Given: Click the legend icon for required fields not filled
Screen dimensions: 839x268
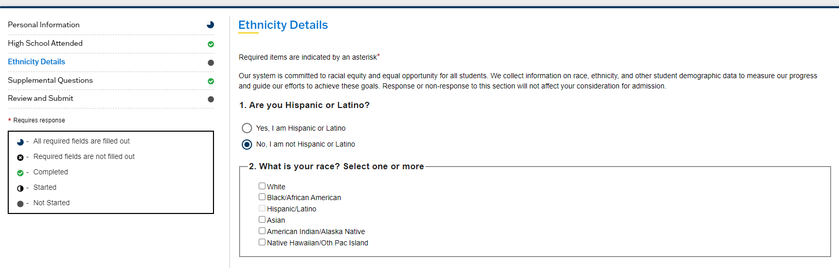Looking at the screenshot, I should pos(20,157).
